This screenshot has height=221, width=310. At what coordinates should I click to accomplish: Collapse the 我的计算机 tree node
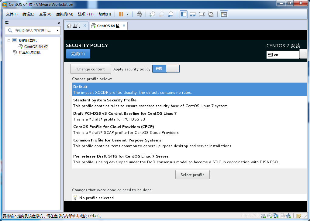pyautogui.click(x=9, y=41)
